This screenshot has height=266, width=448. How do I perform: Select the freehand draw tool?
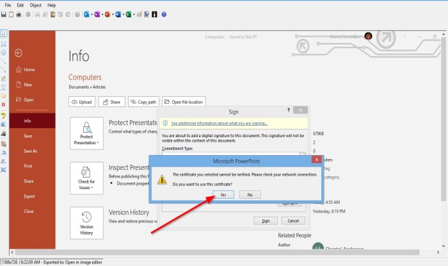click(x=3, y=78)
